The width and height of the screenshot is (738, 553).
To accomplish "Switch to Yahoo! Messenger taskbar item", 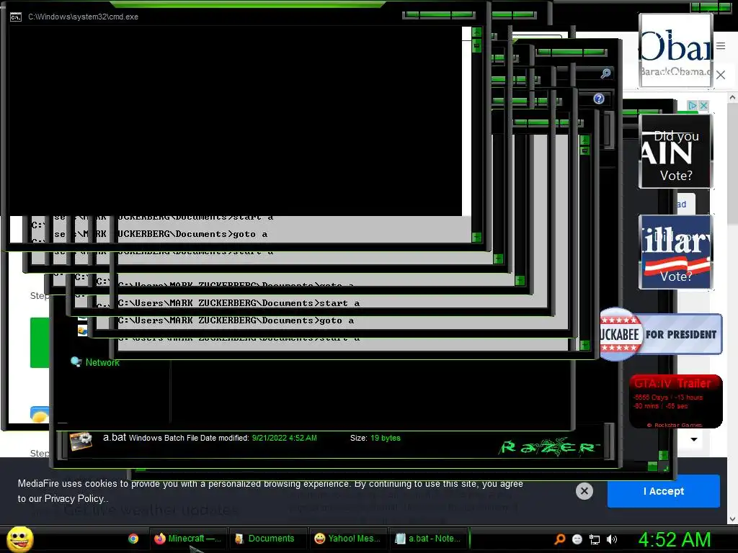I will (348, 539).
